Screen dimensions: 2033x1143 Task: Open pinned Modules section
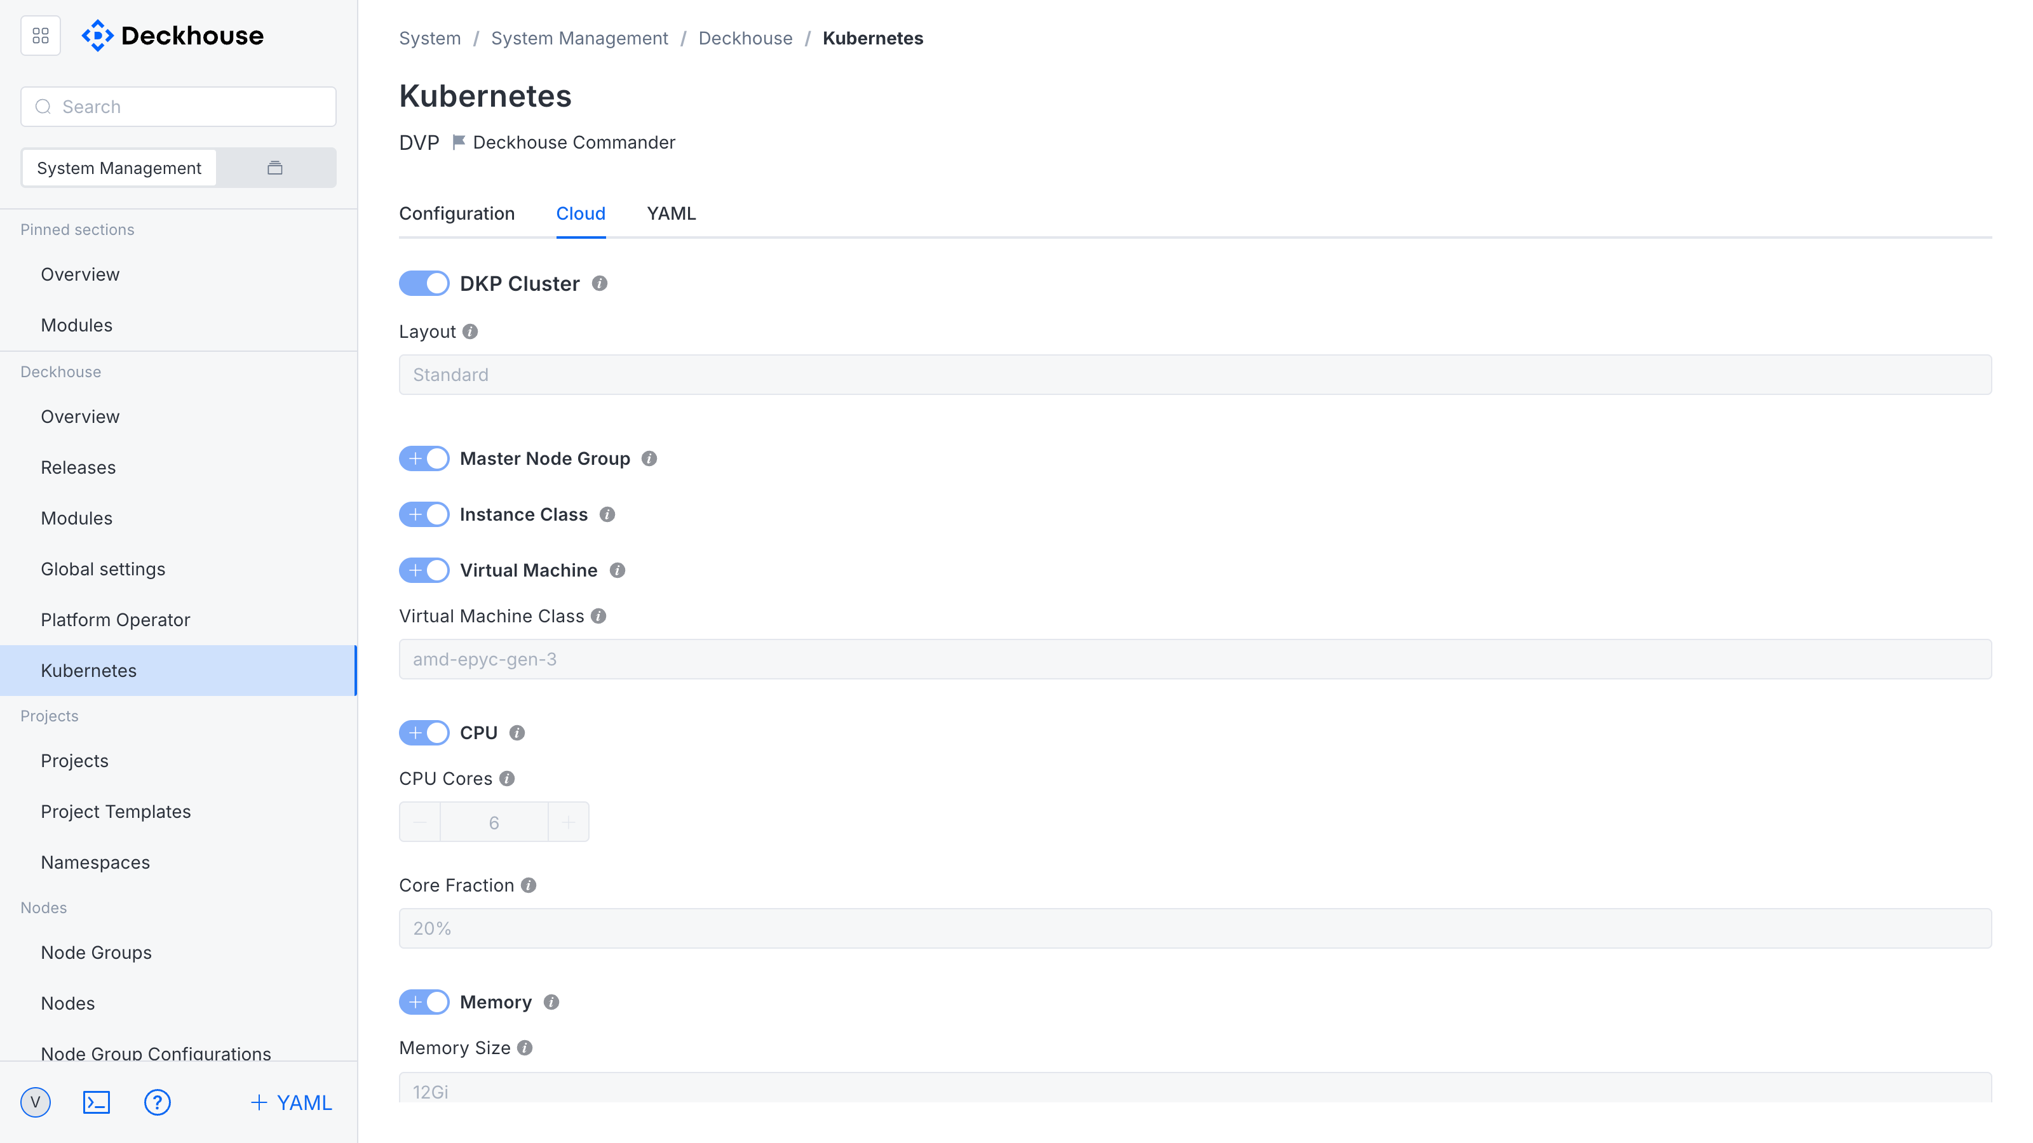coord(179,325)
